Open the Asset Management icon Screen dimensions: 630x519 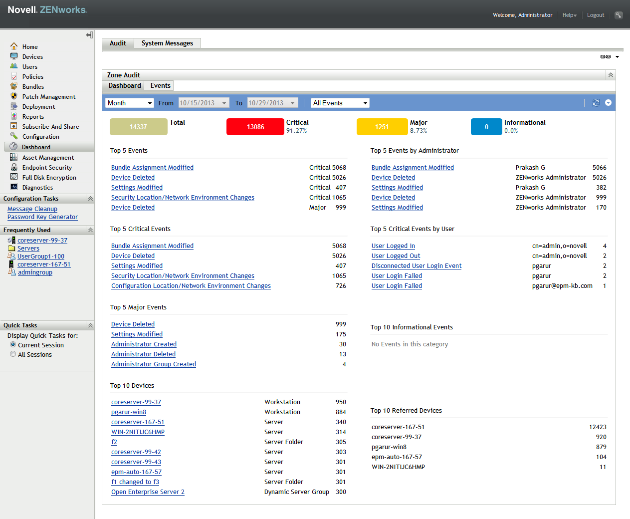click(14, 157)
